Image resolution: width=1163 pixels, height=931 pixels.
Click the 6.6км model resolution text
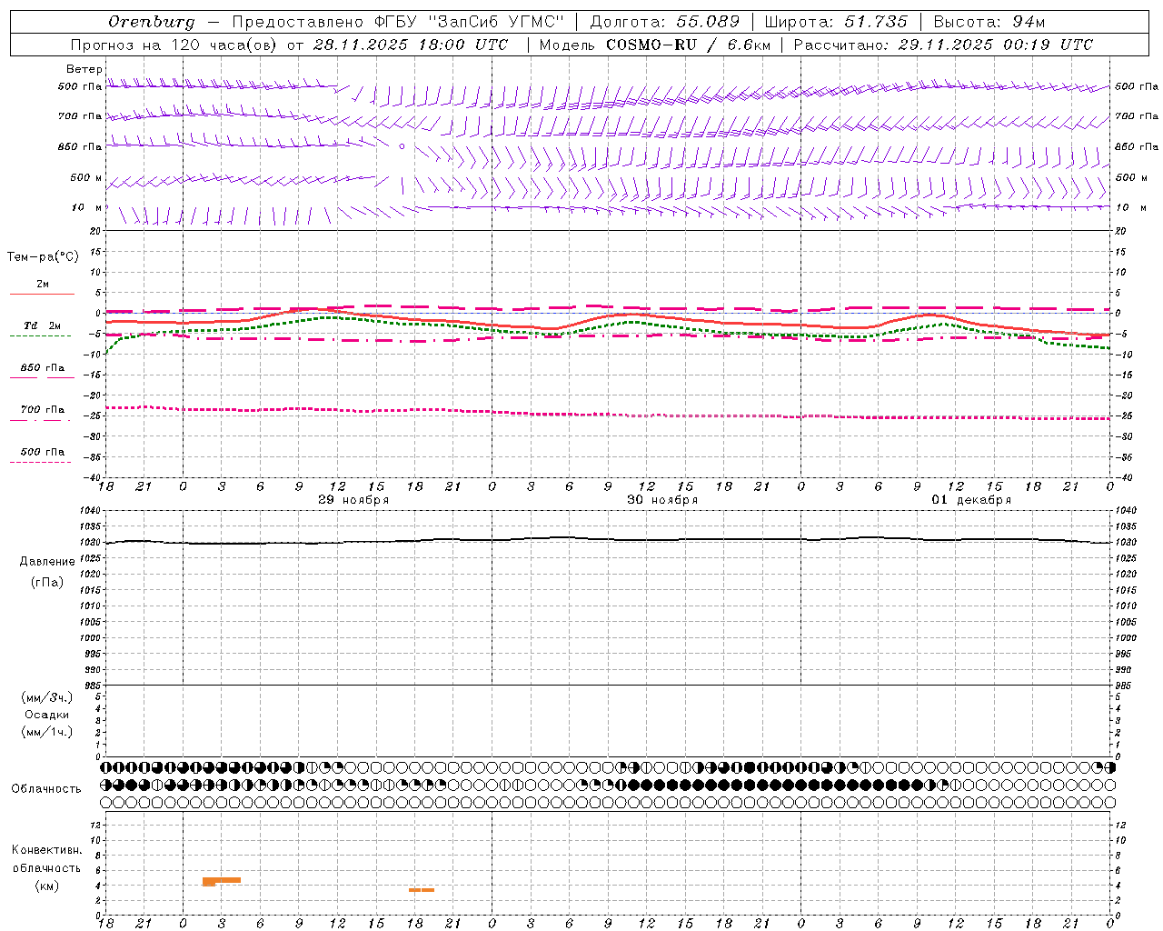(748, 45)
